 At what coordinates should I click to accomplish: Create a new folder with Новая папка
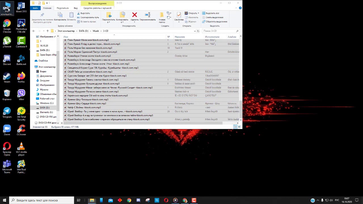(162, 17)
